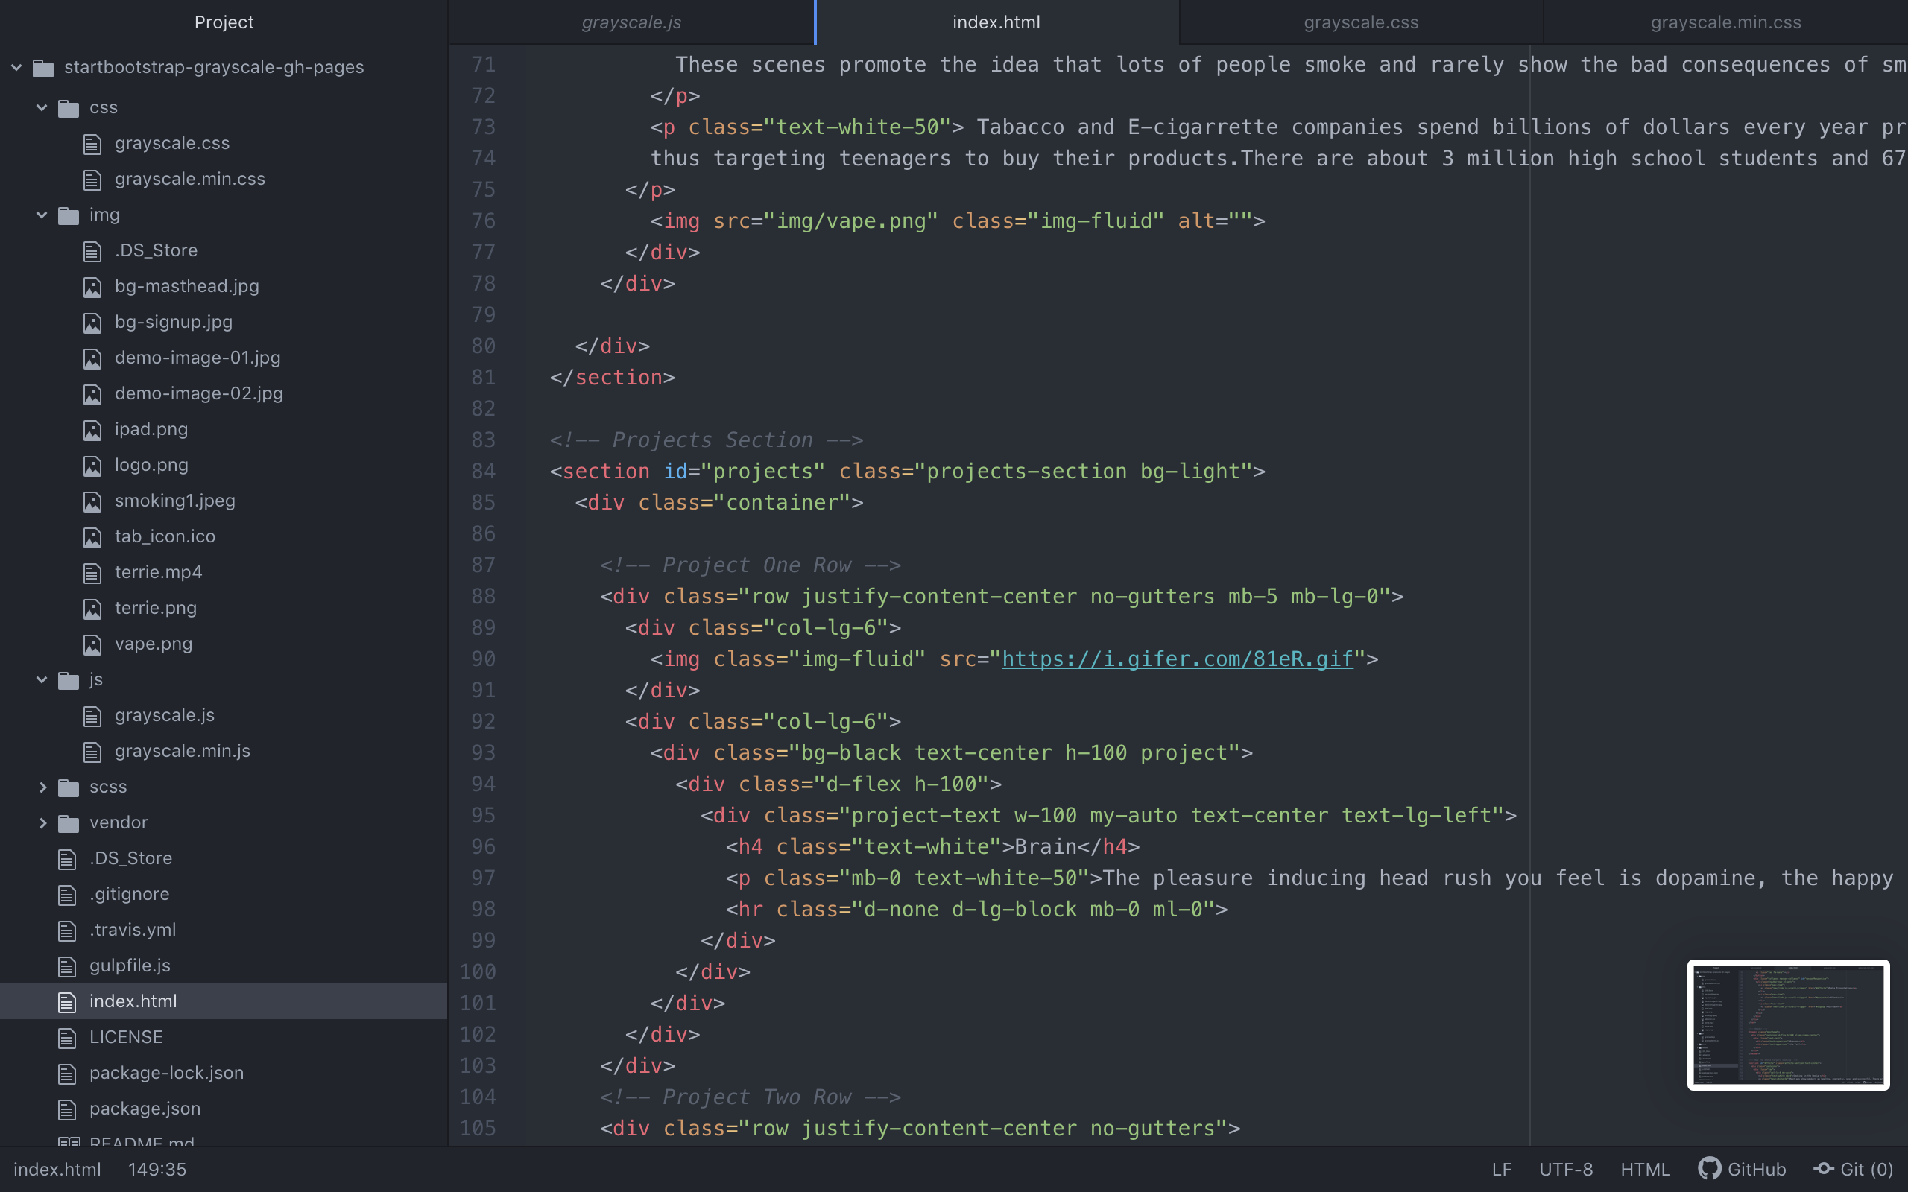
Task: Click UTF-8 in the status bar
Action: (1567, 1169)
